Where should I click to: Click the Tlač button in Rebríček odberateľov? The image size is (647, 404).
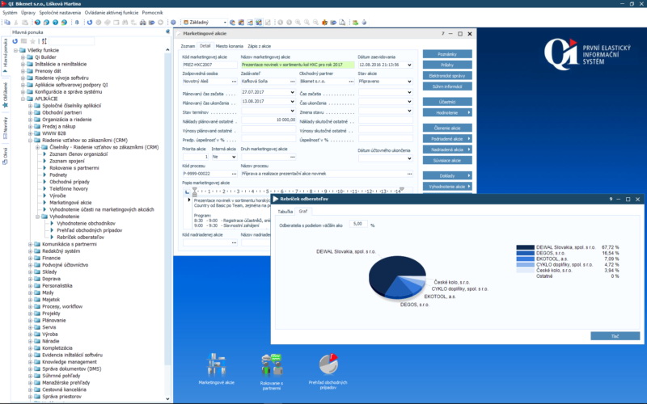615,336
